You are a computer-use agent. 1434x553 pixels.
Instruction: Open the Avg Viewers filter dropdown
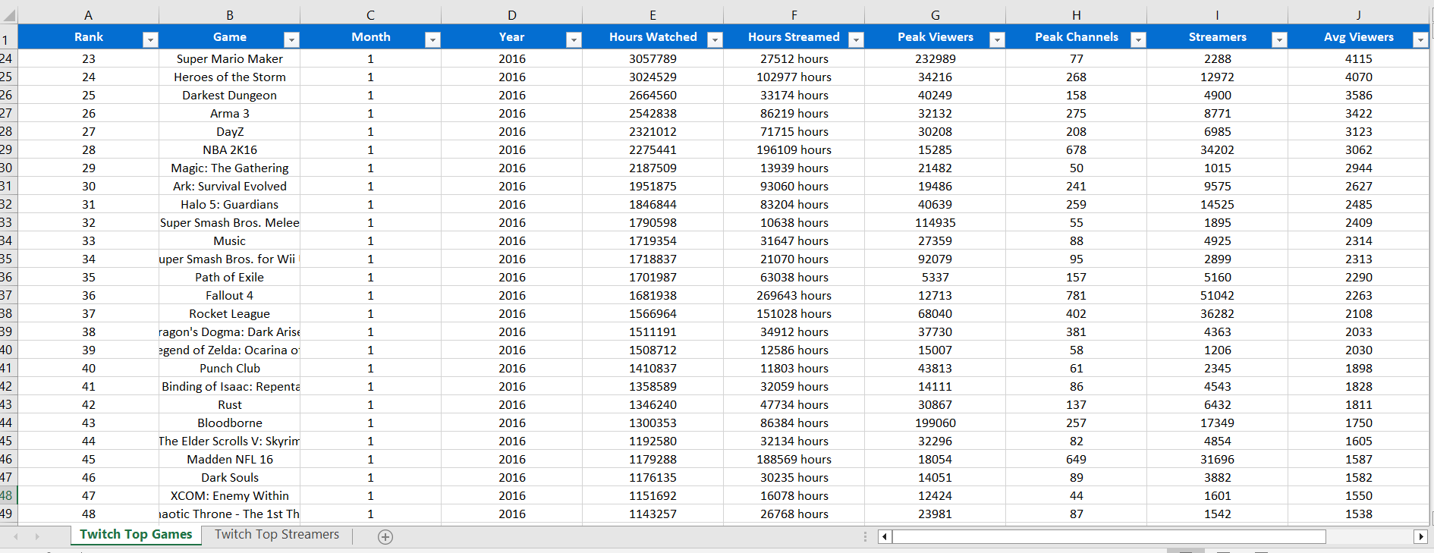[1420, 40]
